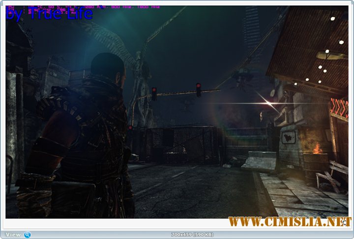Open the WWW.CIMISLIA.NET watermark link
Screen dimensions: 354x239
click(x=290, y=222)
